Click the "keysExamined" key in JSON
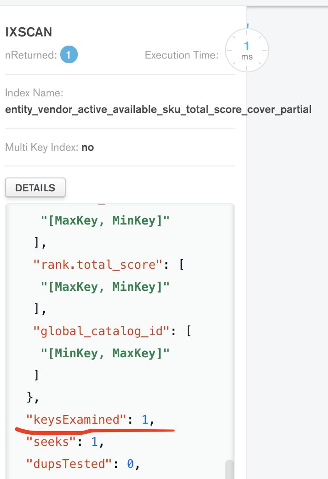The height and width of the screenshot is (479, 328). 76,420
